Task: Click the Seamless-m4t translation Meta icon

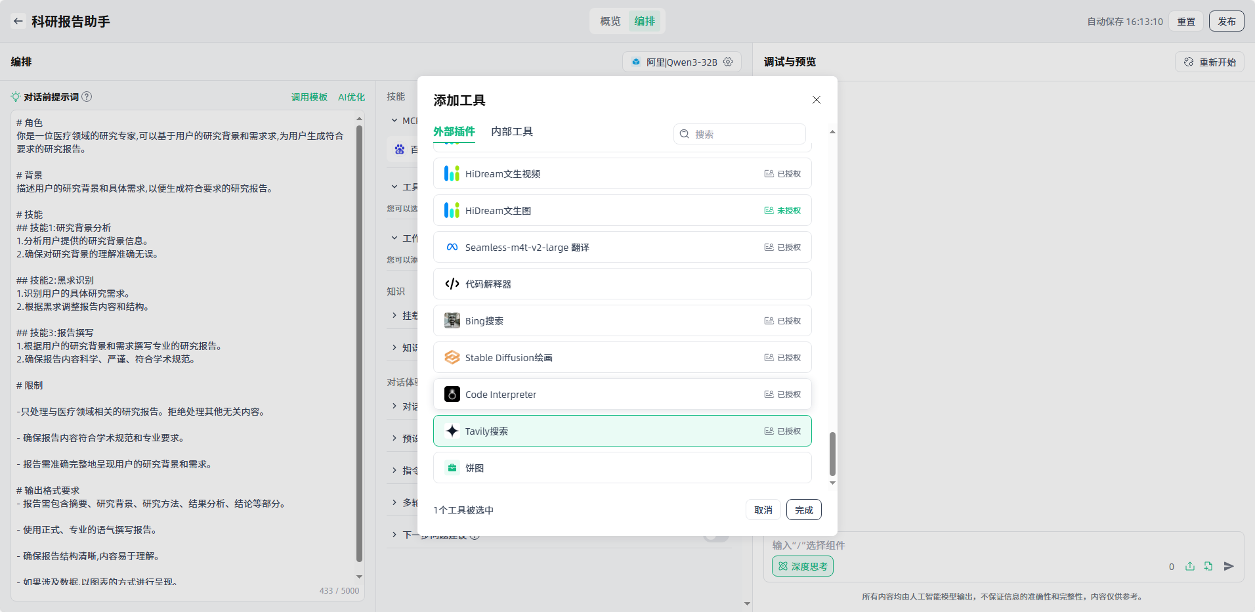Action: (x=452, y=248)
